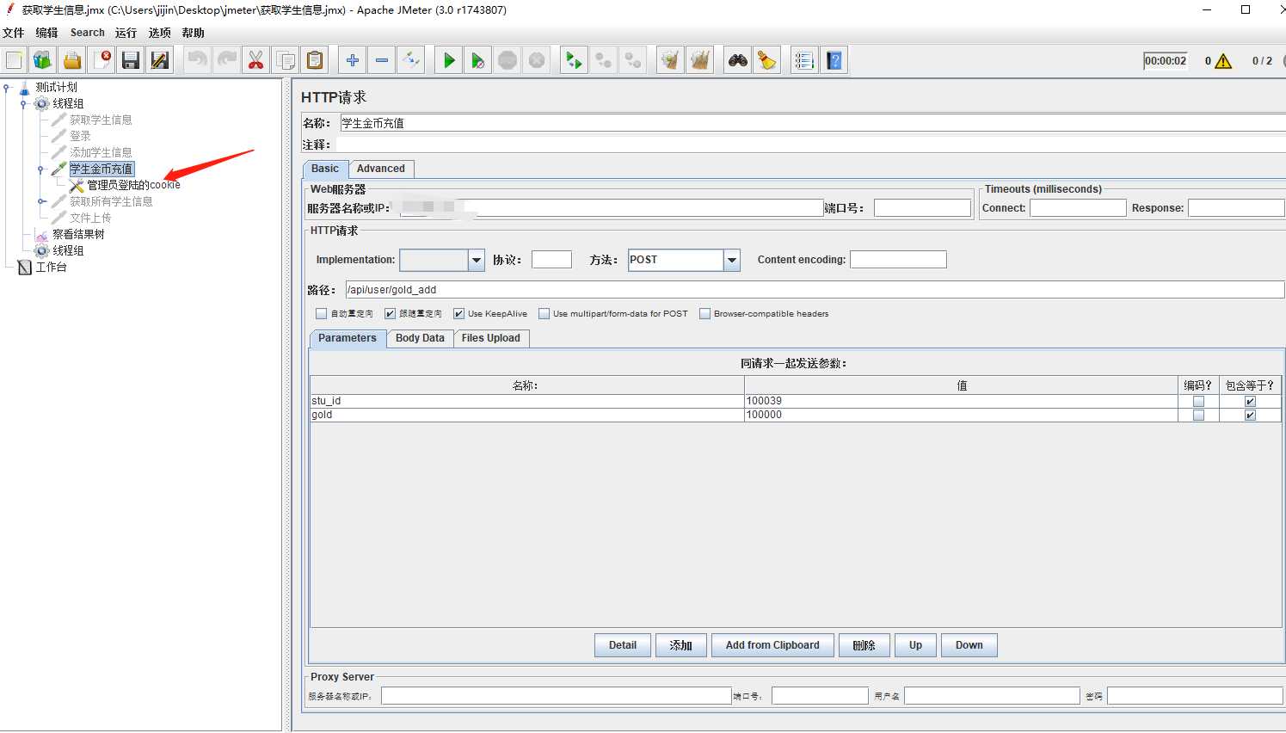Collapse the 学生金币充值 tree node

click(40, 169)
